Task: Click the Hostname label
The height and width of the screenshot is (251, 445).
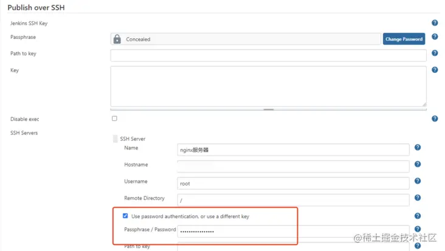Action: (136, 165)
